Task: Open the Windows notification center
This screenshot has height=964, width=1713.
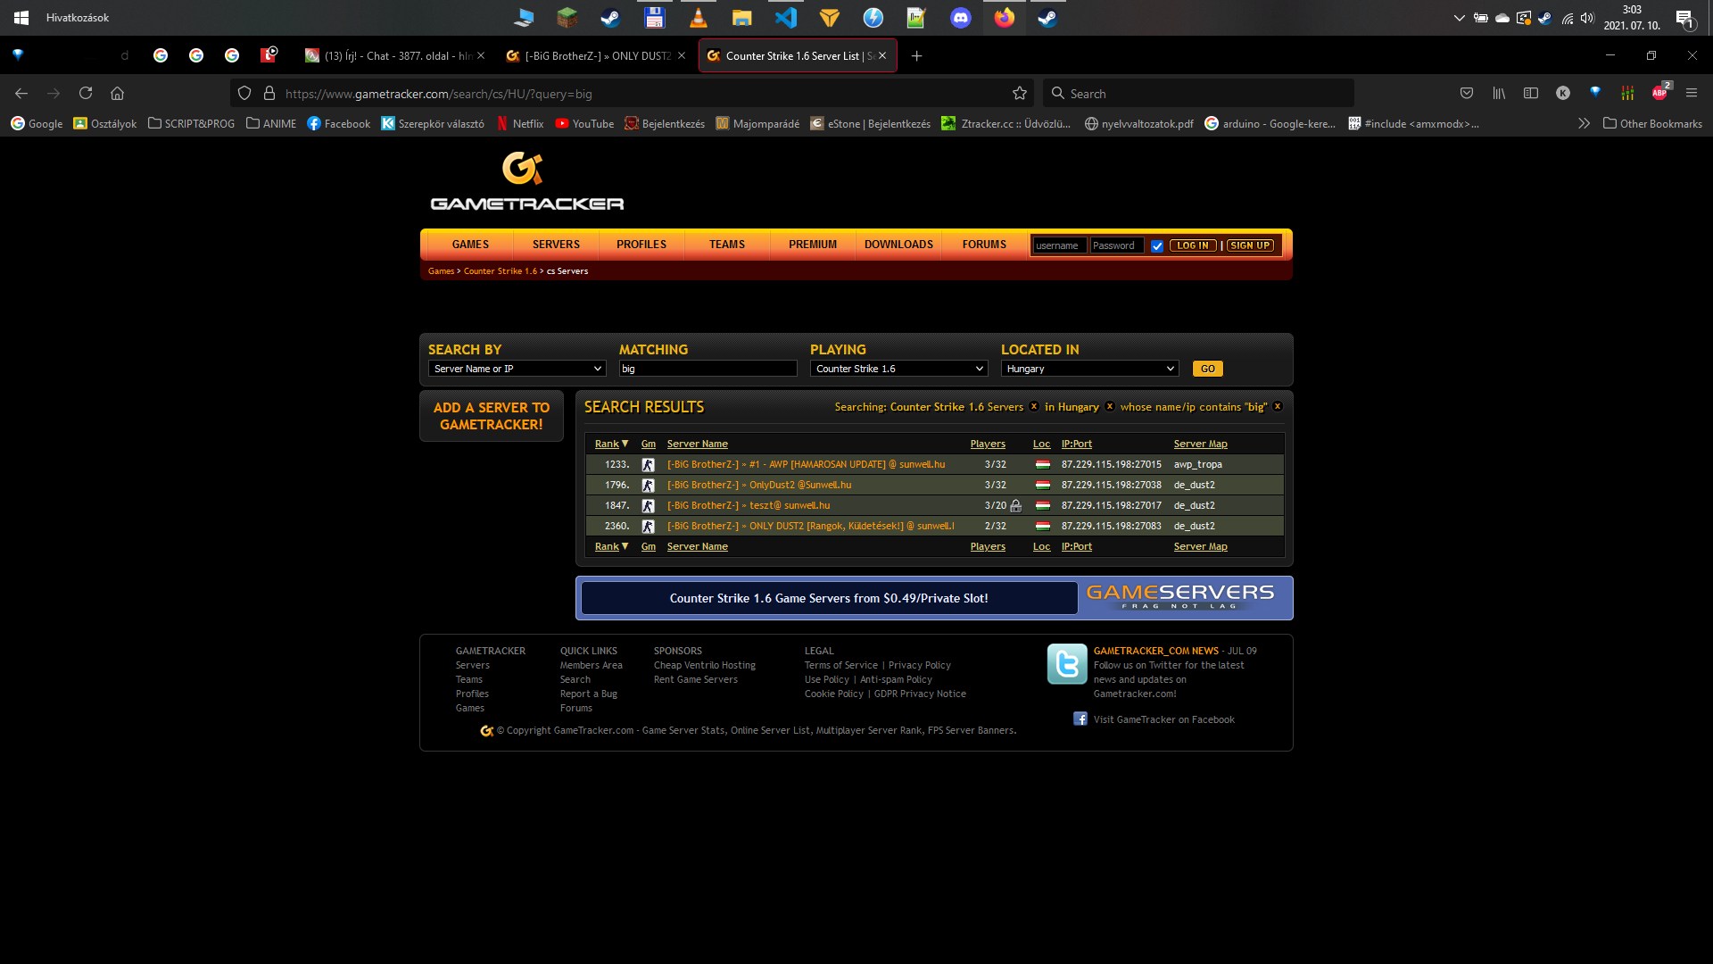Action: click(1685, 18)
